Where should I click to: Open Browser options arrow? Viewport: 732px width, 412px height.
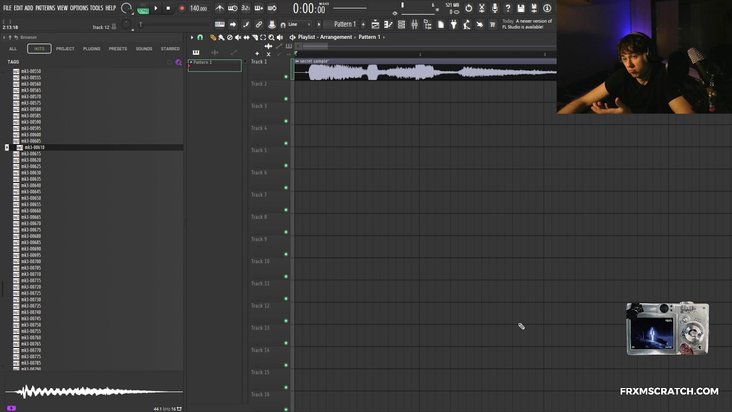click(4, 37)
